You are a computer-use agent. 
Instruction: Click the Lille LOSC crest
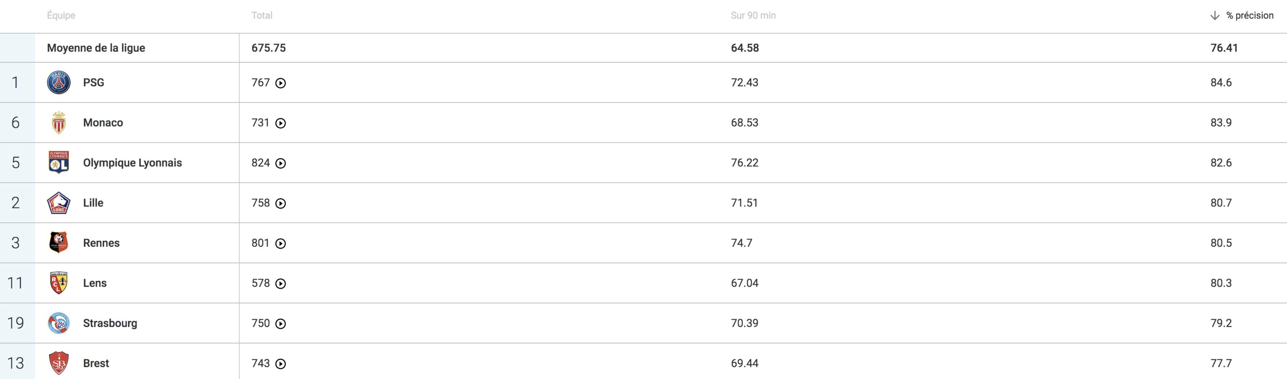(59, 203)
